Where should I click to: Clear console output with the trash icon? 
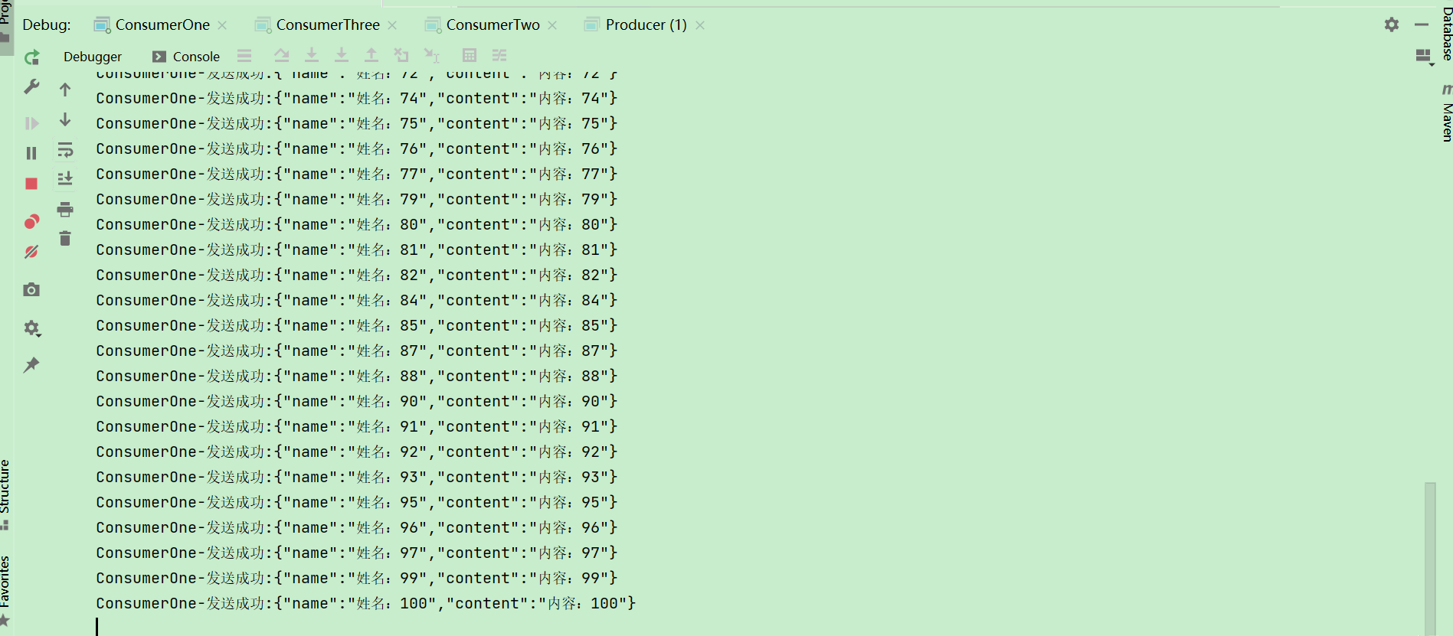[65, 239]
